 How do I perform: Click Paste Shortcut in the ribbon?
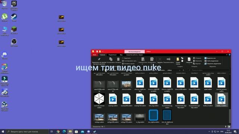[x=128, y=64]
